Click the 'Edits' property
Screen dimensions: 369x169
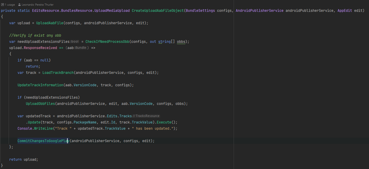pos(112,116)
